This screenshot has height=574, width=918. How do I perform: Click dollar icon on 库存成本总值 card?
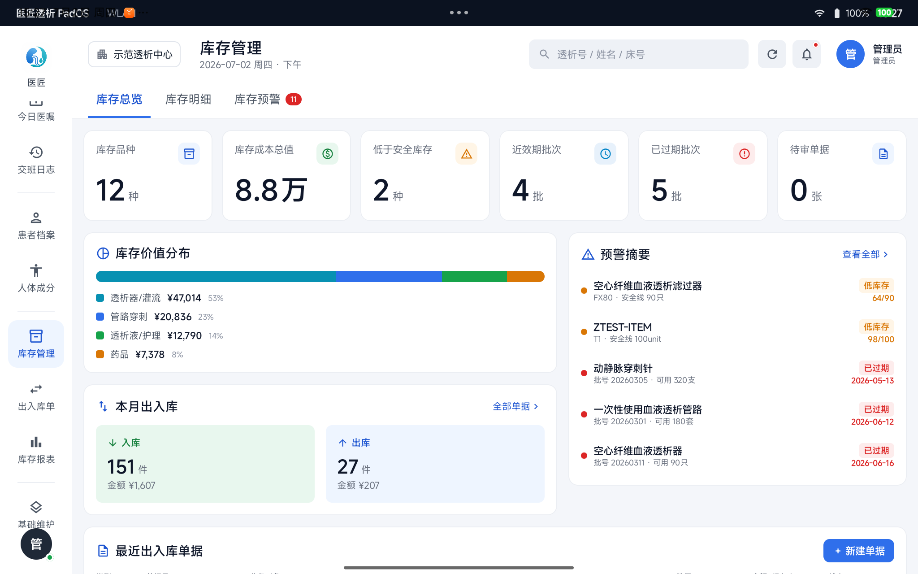pyautogui.click(x=328, y=154)
